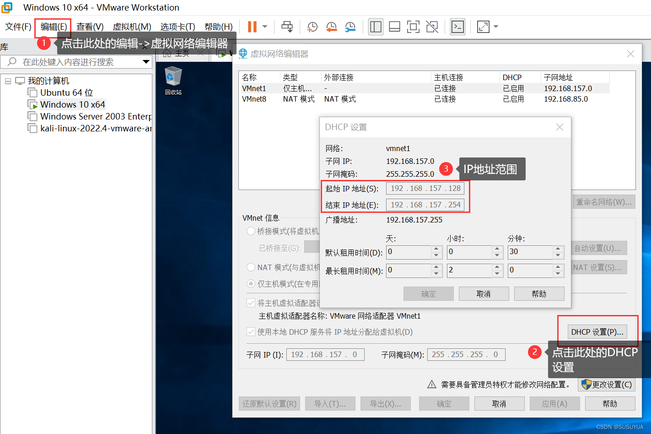Image resolution: width=651 pixels, height=434 pixels.
Task: Open the Recycle Bin desktop icon
Action: (173, 81)
